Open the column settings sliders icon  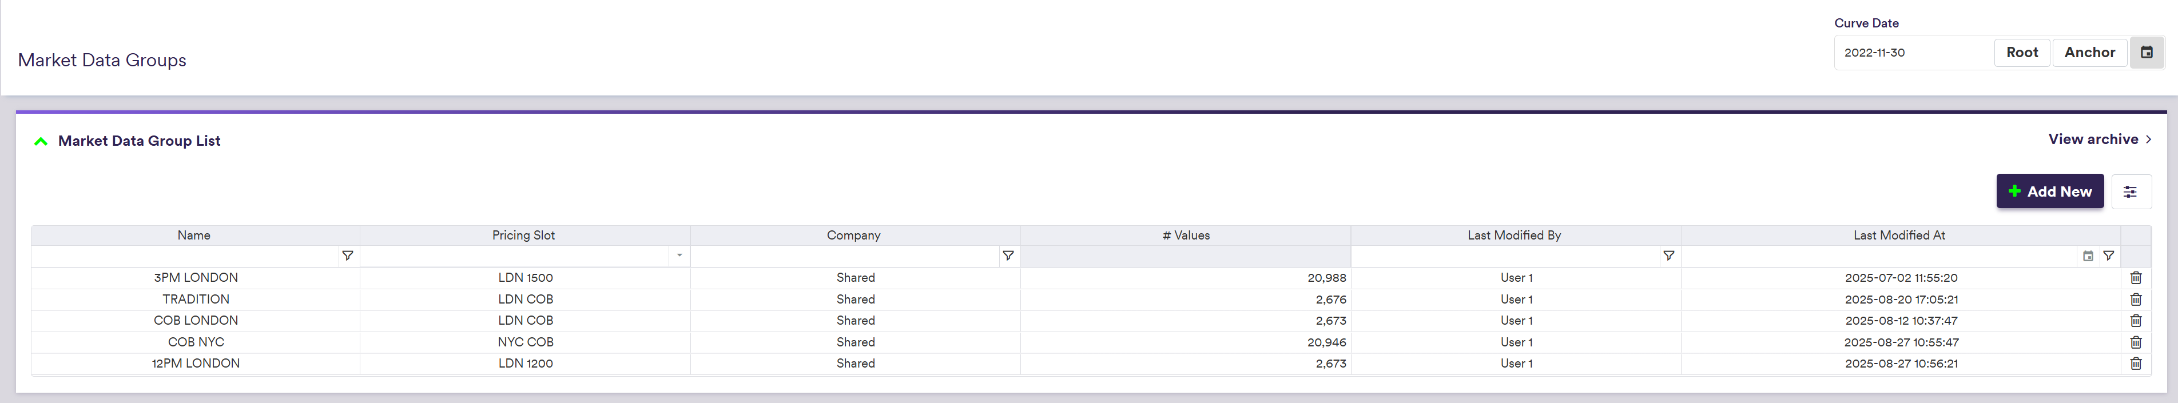click(x=2131, y=192)
